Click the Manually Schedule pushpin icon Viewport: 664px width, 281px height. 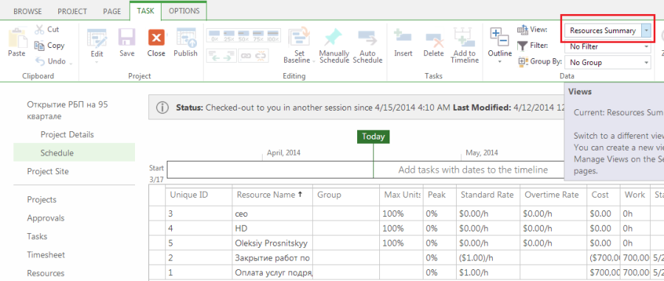[x=333, y=37]
